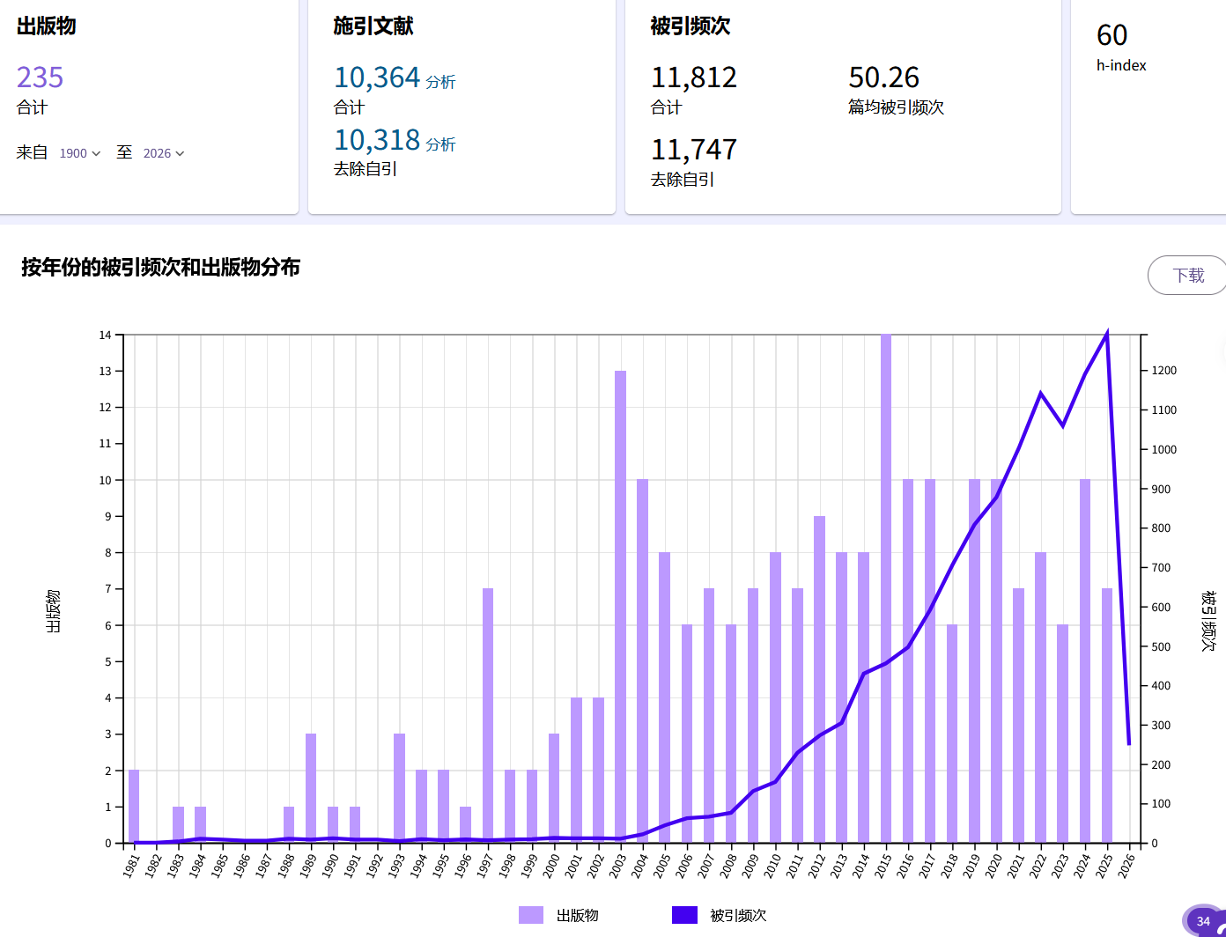Click the 1997 publications bar
The height and width of the screenshot is (937, 1226).
[x=488, y=715]
